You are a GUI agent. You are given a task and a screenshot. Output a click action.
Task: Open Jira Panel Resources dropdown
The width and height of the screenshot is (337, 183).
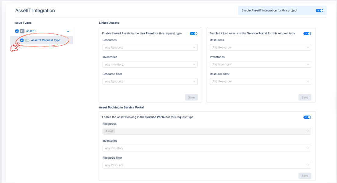pos(150,47)
